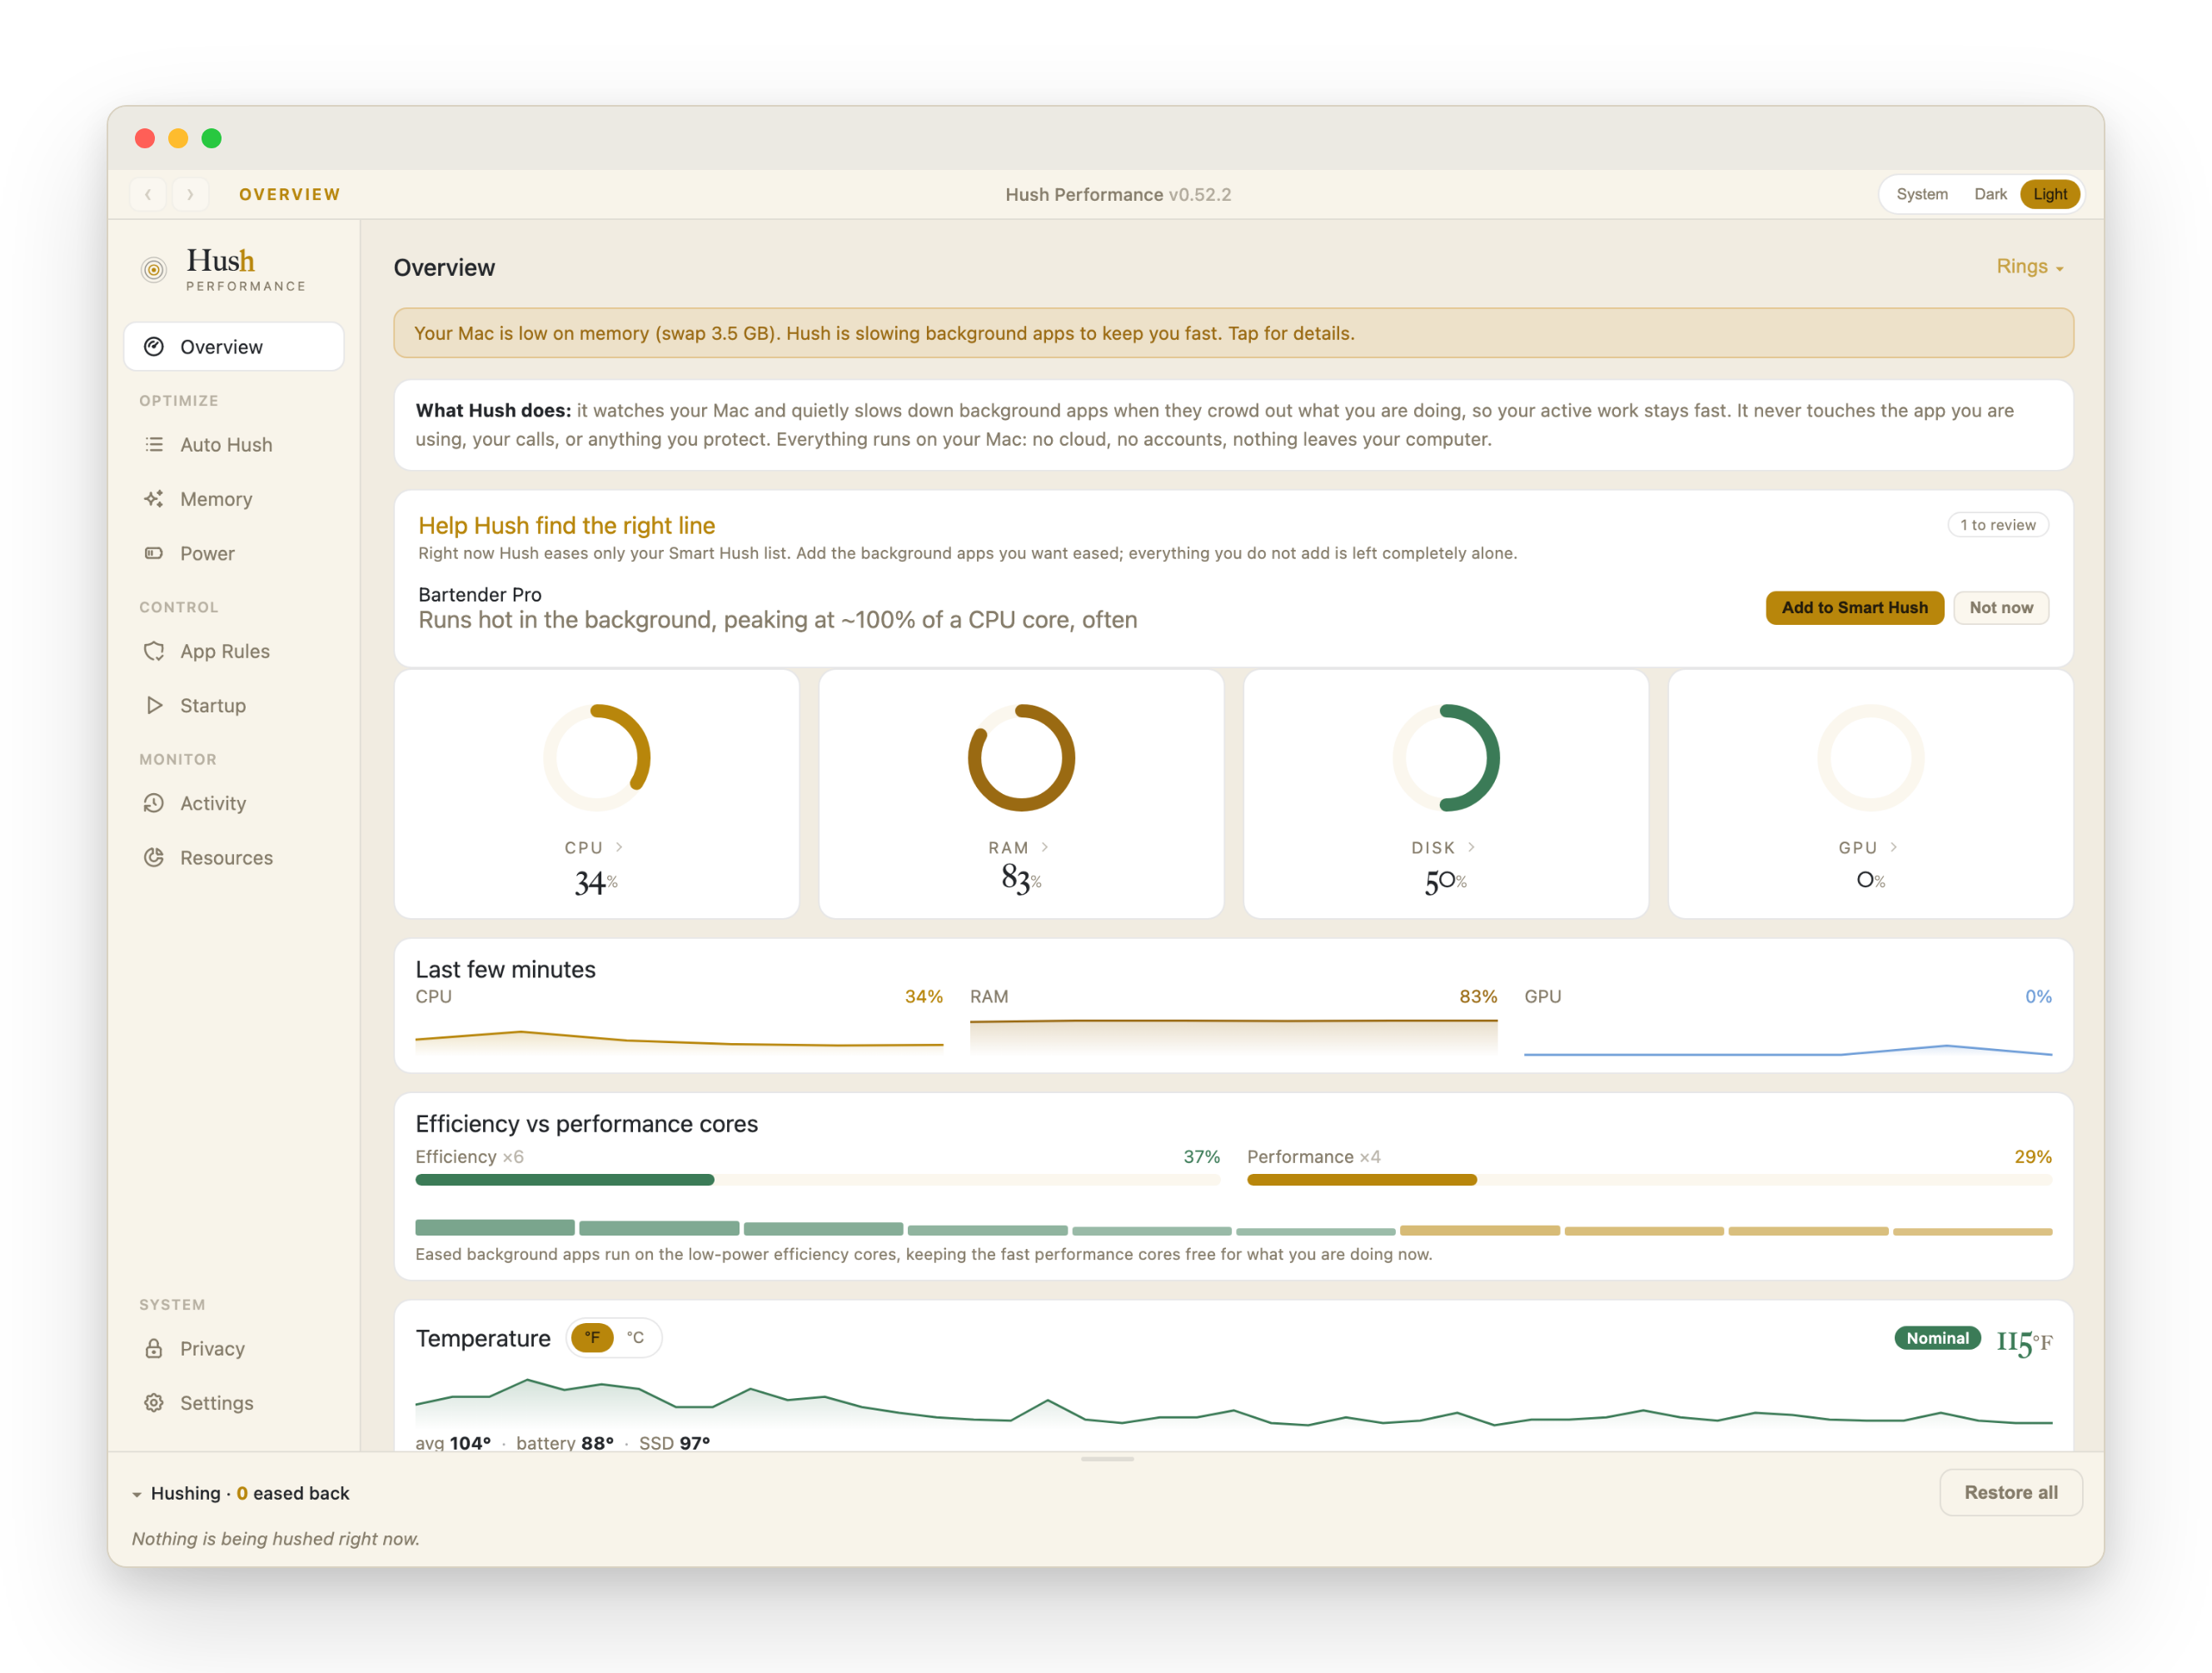The image size is (2212, 1673).
Task: Click the Performance cores usage bar
Action: point(1649,1180)
